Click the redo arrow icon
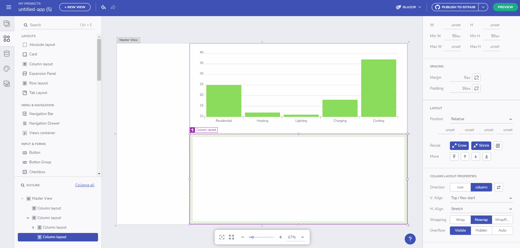This screenshot has width=520, height=248. click(x=113, y=7)
